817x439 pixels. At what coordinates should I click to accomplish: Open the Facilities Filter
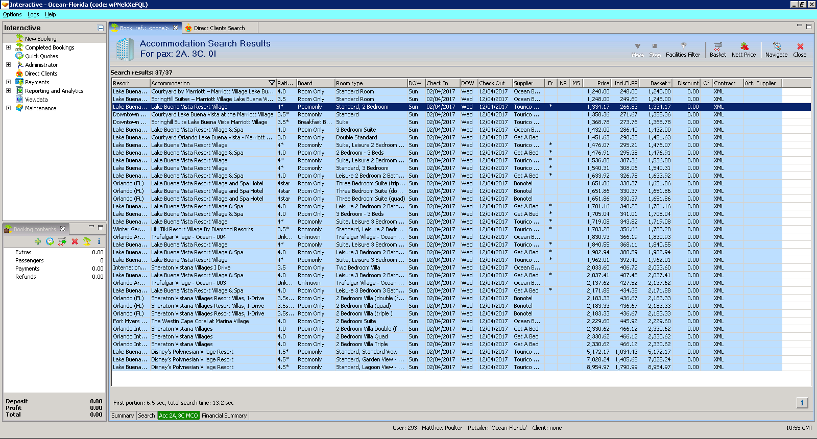pos(683,50)
